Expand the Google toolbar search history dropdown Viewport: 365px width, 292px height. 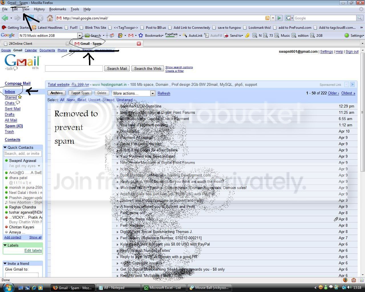(x=80, y=35)
